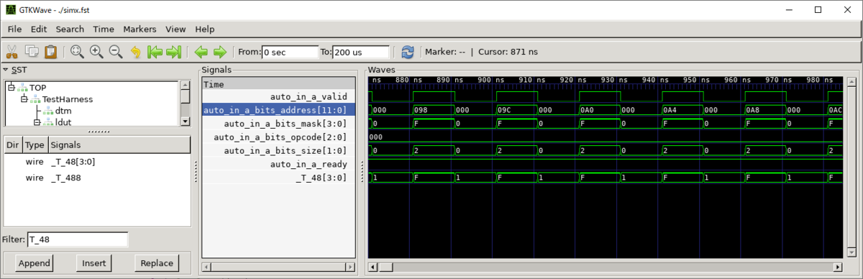Screen dimensions: 863x279
Task: Click the Signals column header in the SST list
Action: tap(119, 145)
